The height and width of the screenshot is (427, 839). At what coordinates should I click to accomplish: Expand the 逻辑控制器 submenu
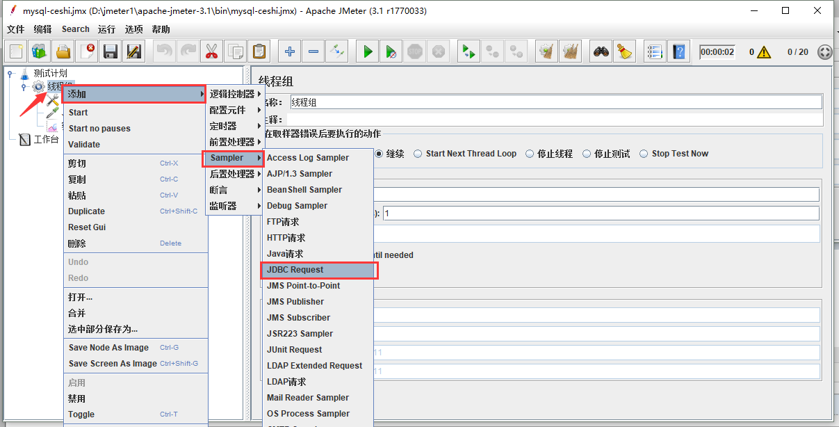coord(235,94)
